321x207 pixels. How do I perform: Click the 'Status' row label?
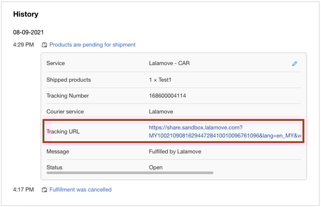coord(54,167)
